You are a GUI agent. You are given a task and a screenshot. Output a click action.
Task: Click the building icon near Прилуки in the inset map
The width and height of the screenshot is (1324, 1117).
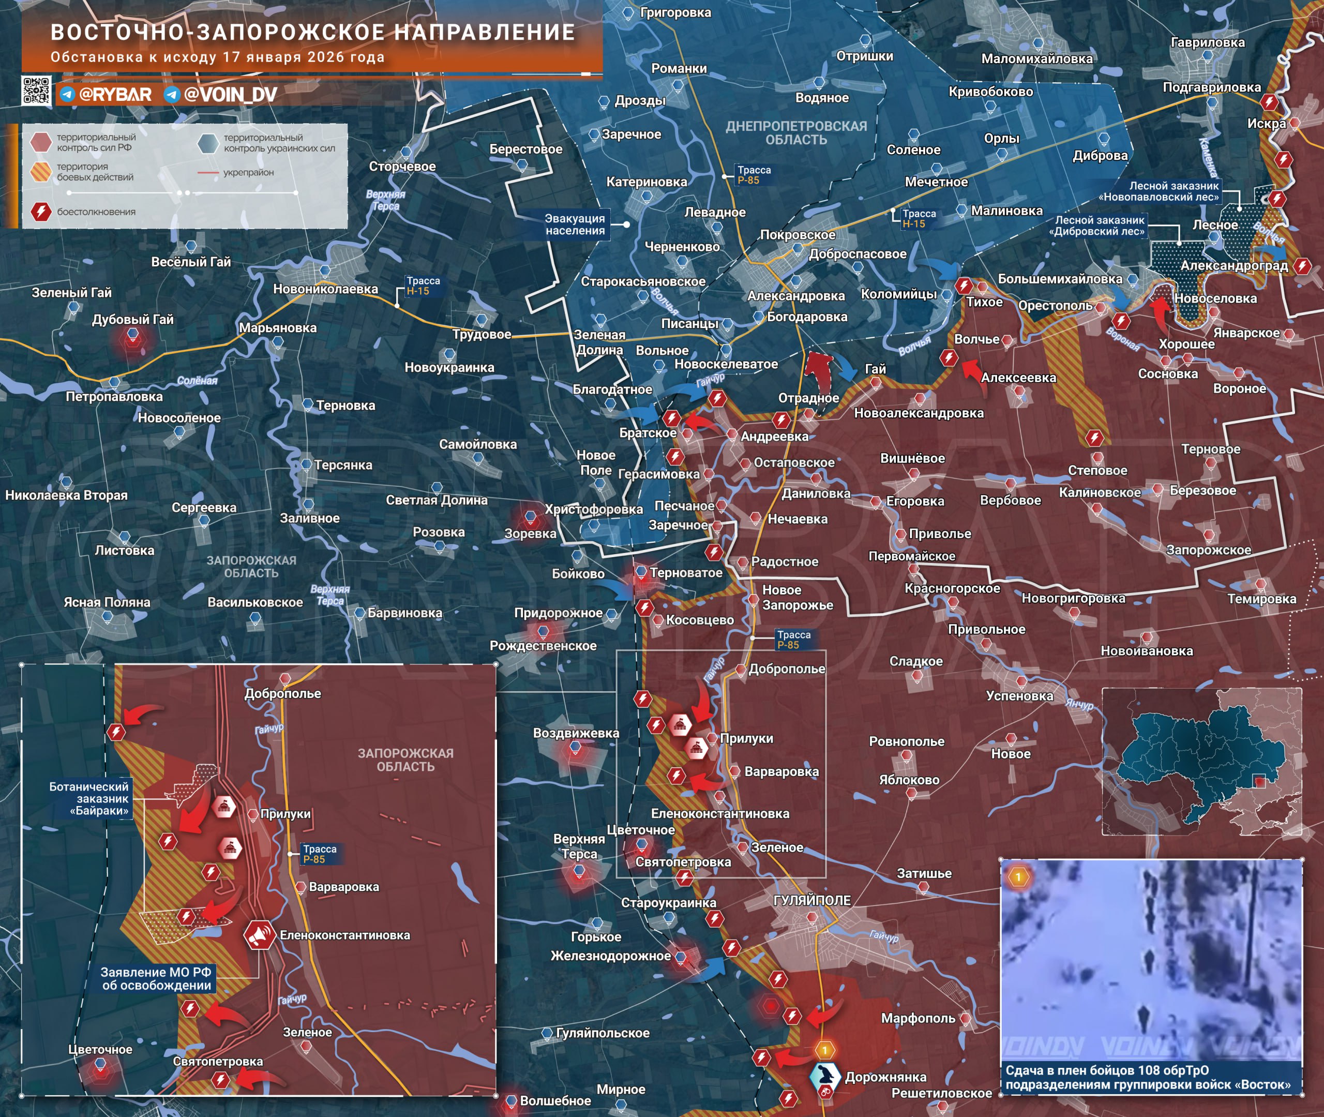[x=224, y=807]
